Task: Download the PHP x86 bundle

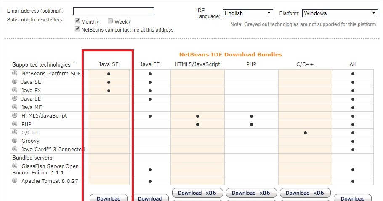Action: tap(251, 193)
